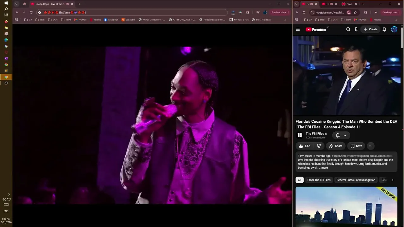Open new tab in right window
Image resolution: width=404 pixels, height=227 pixels.
(x=363, y=4)
